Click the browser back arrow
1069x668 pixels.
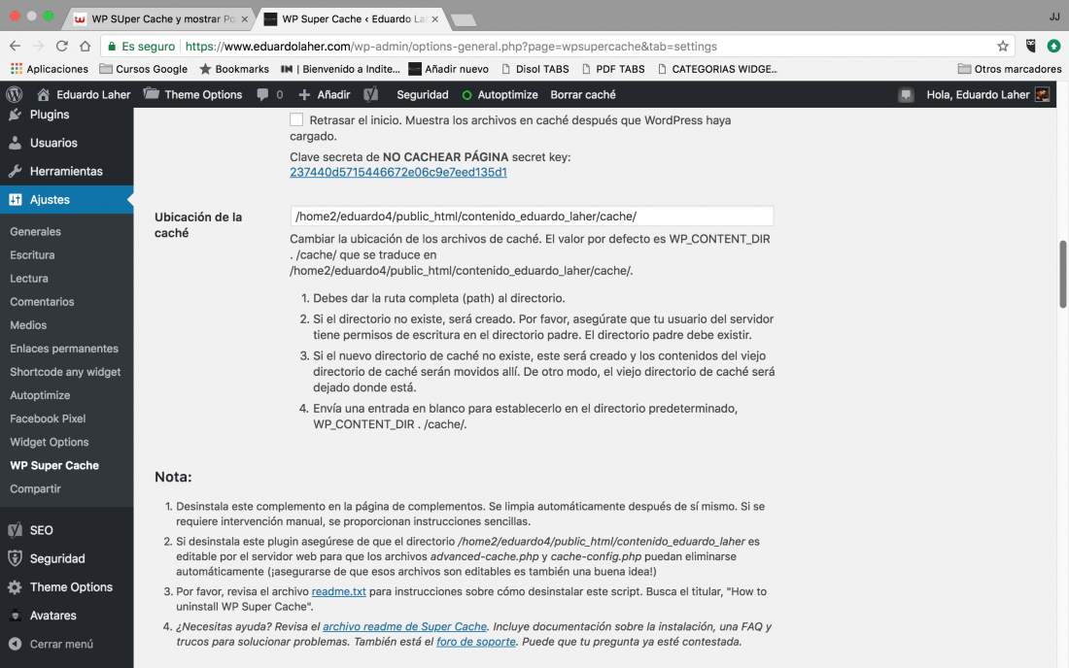[x=15, y=47]
